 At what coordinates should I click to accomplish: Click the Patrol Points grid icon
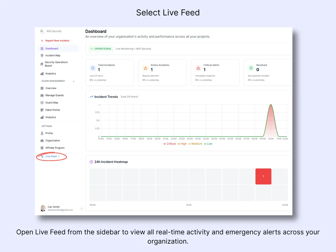(42, 110)
